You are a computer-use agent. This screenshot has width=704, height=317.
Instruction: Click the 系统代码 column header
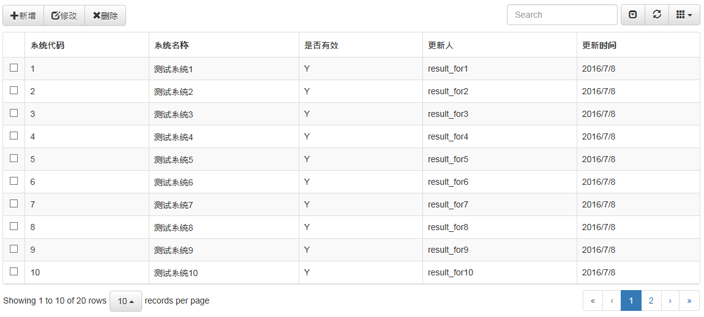[x=47, y=45]
